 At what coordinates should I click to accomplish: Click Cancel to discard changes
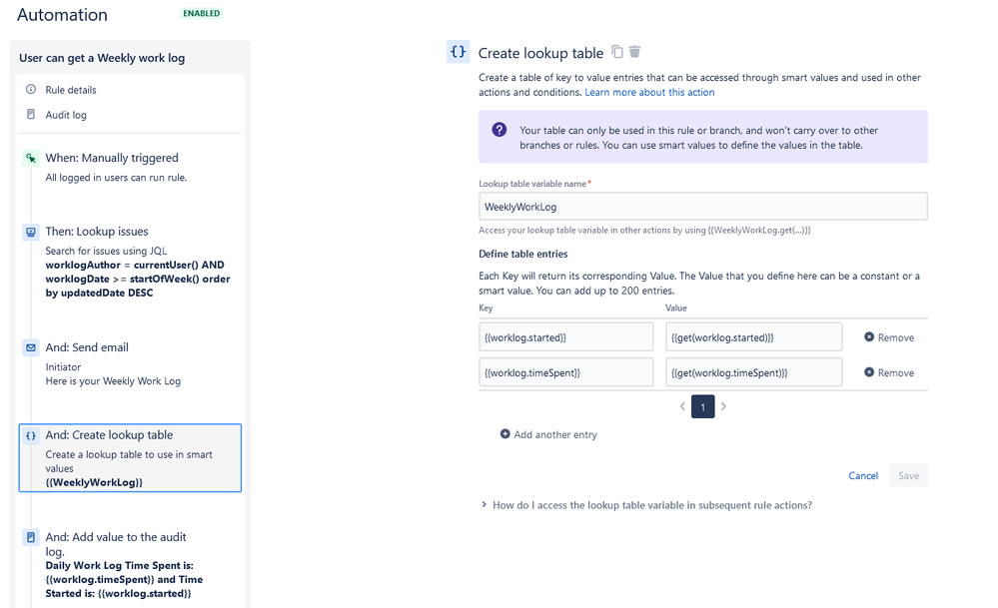click(862, 475)
